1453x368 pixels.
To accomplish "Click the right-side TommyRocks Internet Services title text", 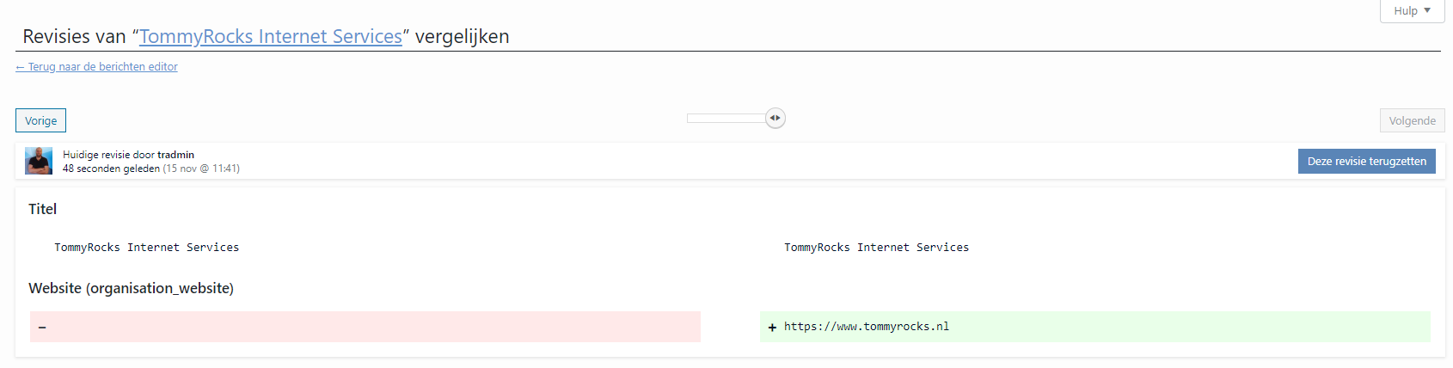I will click(876, 247).
